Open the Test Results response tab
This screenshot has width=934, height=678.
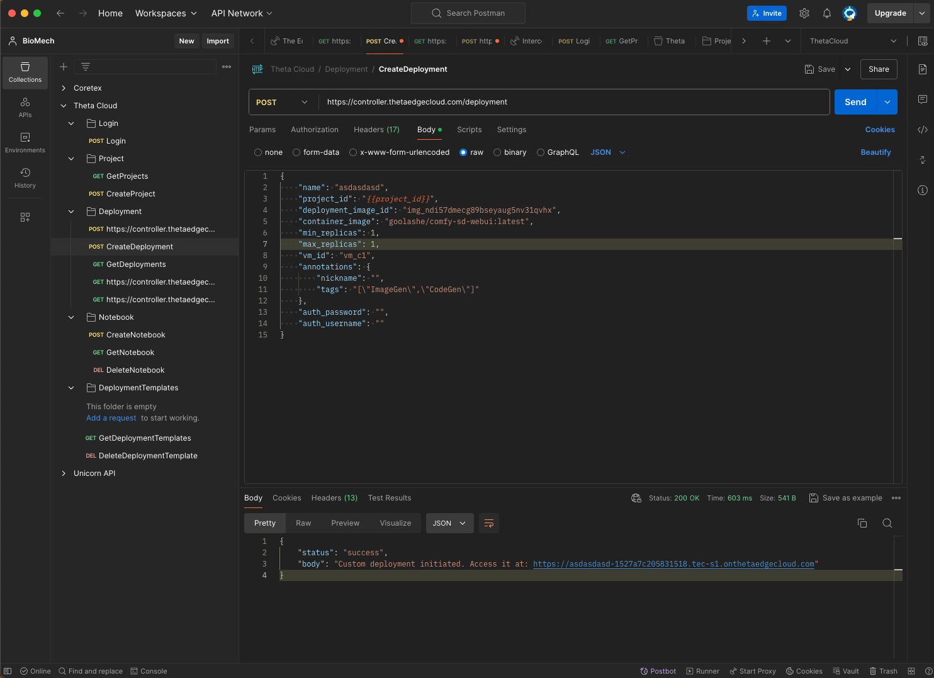(390, 498)
